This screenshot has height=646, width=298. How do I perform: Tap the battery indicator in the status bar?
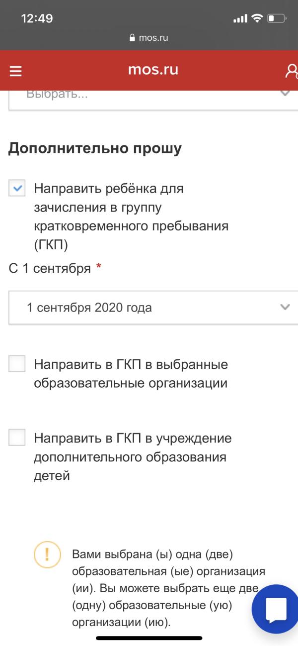click(x=276, y=17)
